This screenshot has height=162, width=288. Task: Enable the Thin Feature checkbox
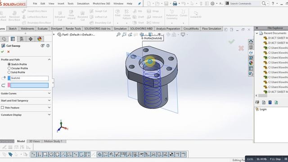tap(2, 108)
